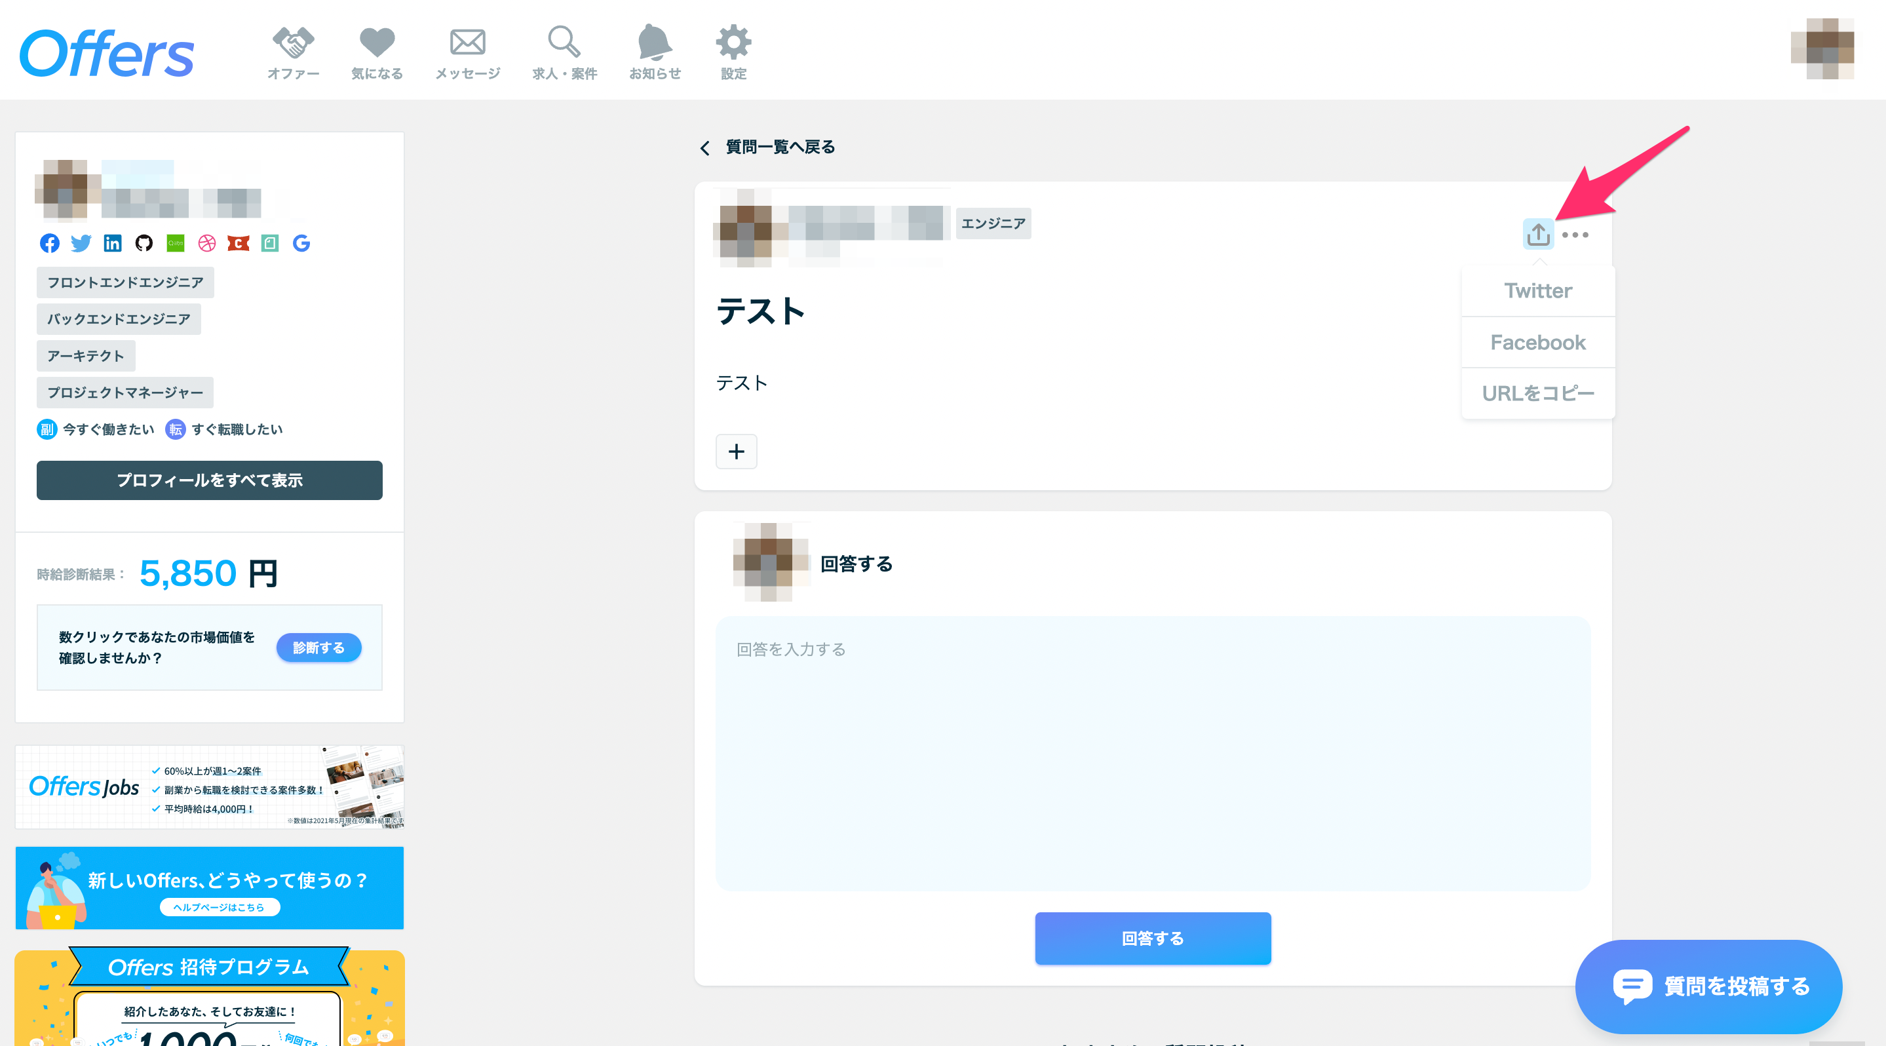
Task: Click the LinkedIn profile icon
Action: pos(113,243)
